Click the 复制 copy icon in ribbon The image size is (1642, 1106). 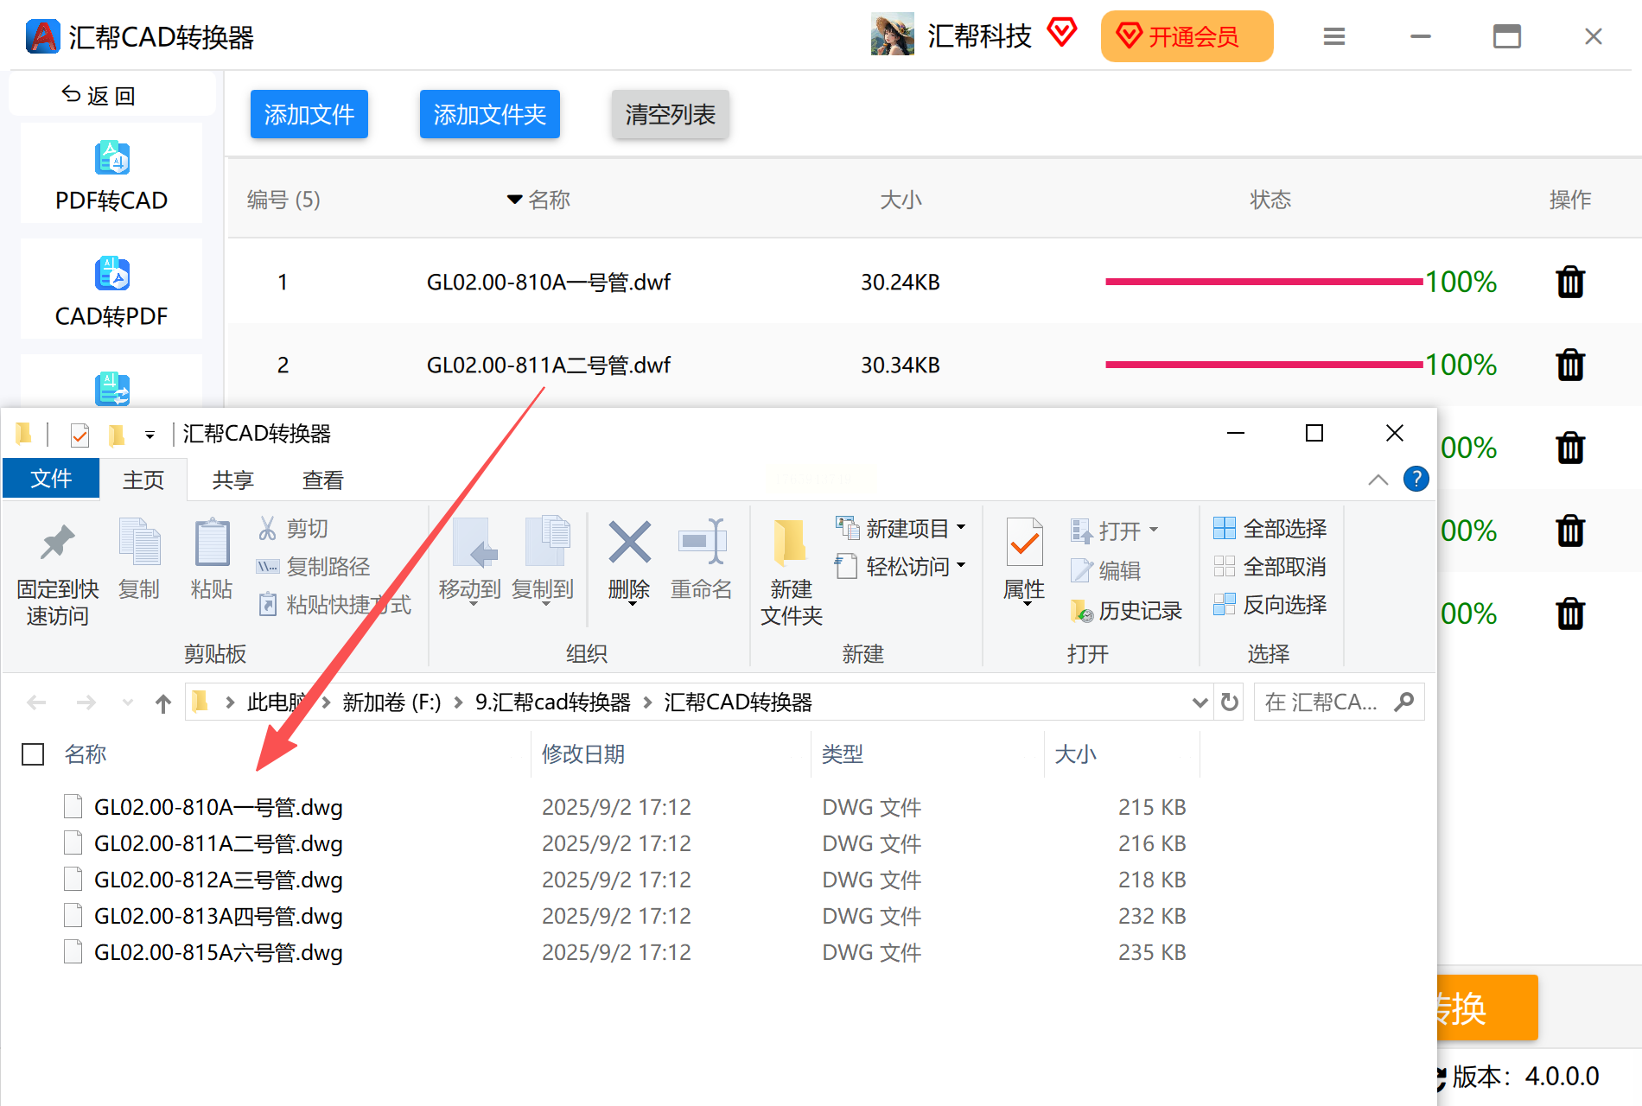(x=139, y=542)
